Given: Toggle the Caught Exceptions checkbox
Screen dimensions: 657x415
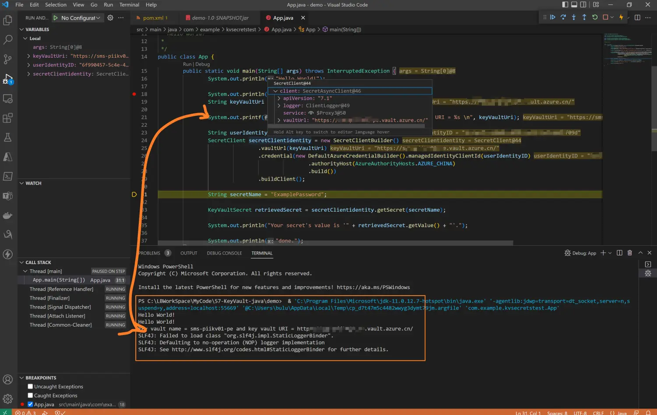Looking at the screenshot, I should (x=30, y=395).
